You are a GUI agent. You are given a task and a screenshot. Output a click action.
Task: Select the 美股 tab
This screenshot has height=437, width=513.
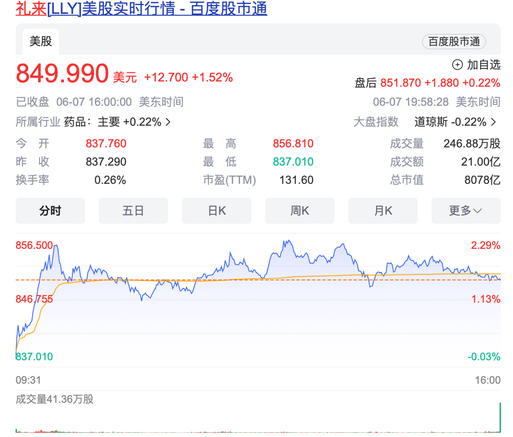coord(41,42)
